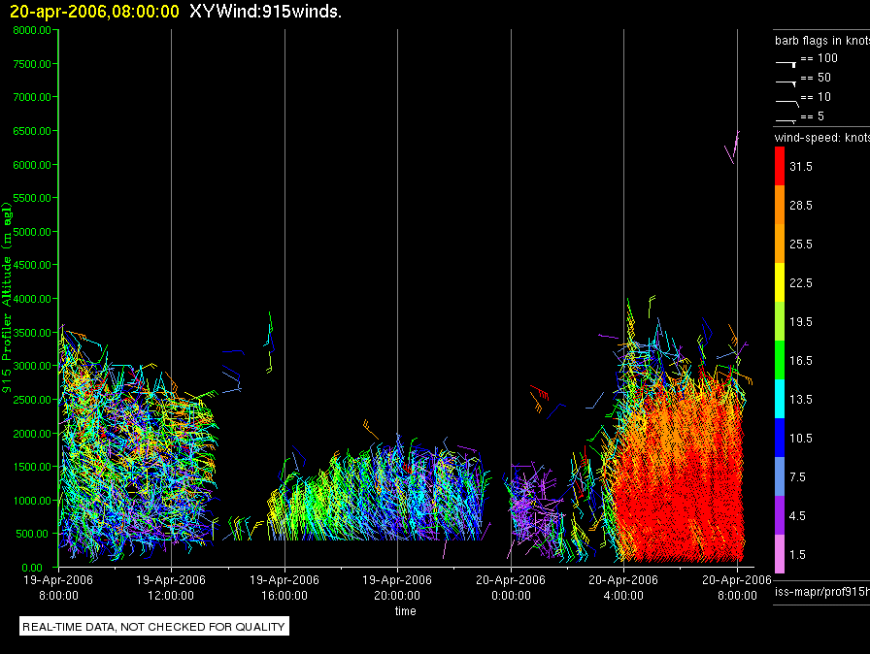Click the 1500.00 altitude tick label

32,467
